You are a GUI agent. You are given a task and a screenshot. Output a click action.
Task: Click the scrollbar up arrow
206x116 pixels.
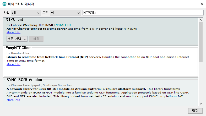(x=200, y=20)
